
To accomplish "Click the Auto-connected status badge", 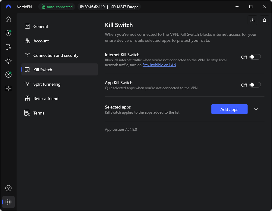I will point(57,7).
